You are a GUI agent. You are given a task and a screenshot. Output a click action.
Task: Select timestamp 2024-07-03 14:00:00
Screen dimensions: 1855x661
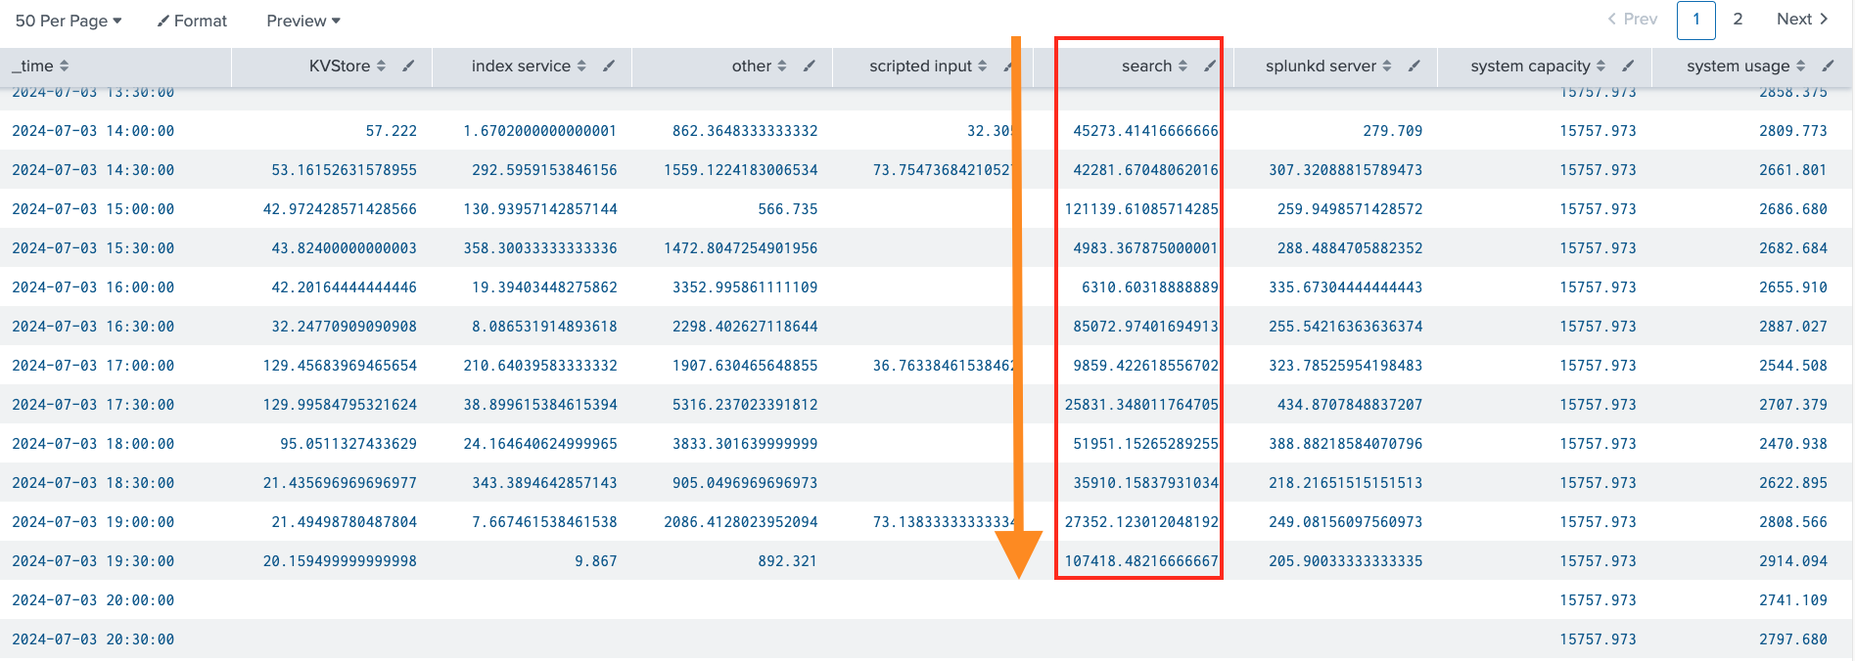93,131
